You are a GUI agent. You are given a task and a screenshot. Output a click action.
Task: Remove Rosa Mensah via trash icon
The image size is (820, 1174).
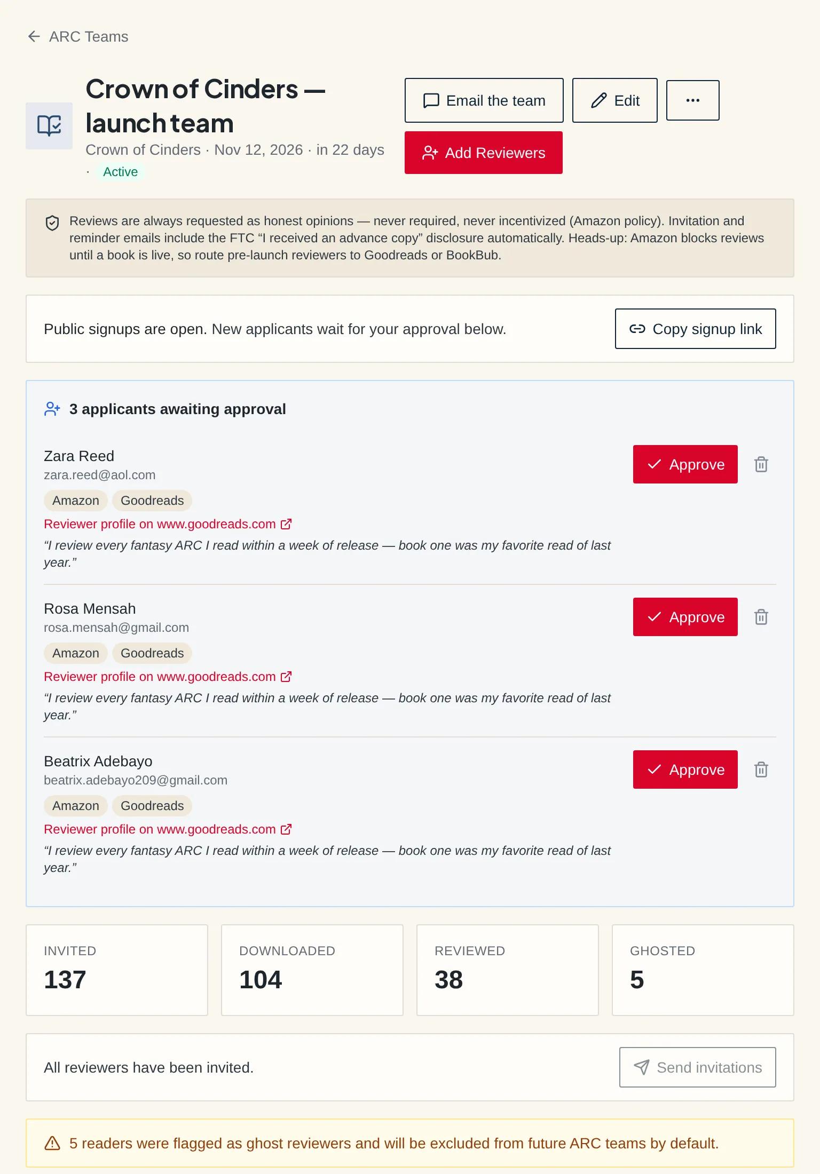coord(761,617)
